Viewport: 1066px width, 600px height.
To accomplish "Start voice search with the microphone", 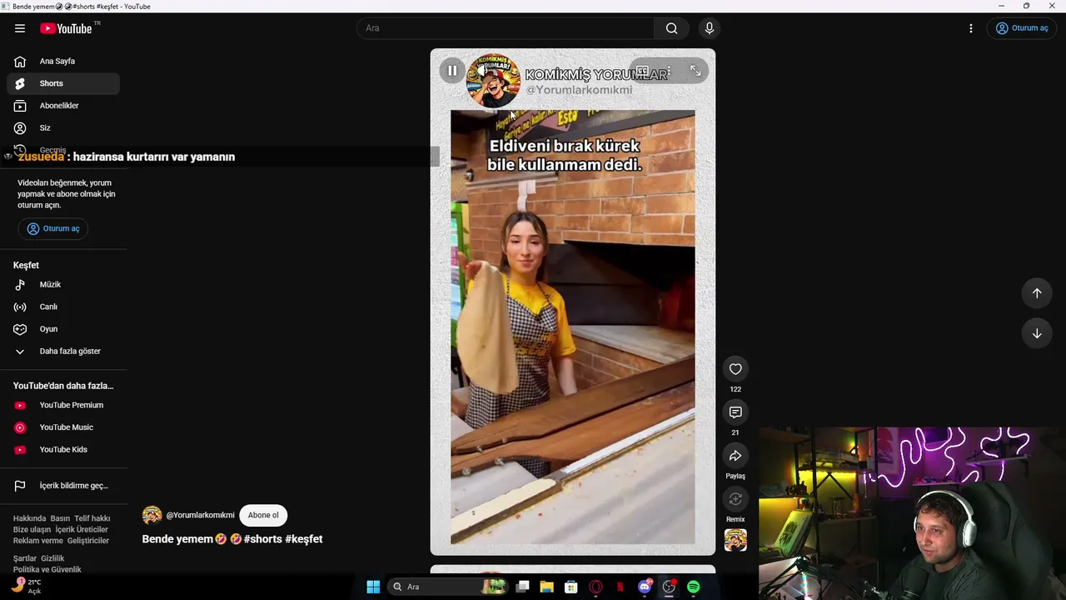I will [x=710, y=28].
